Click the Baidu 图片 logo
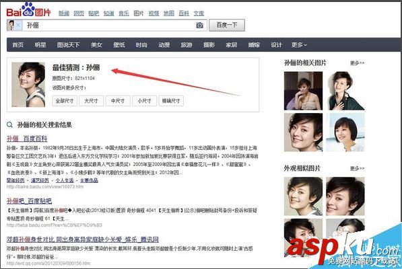This screenshot has height=269, width=402. click(x=28, y=9)
